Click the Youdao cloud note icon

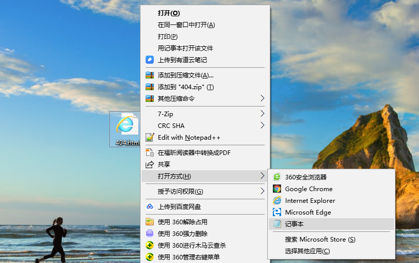(150, 60)
